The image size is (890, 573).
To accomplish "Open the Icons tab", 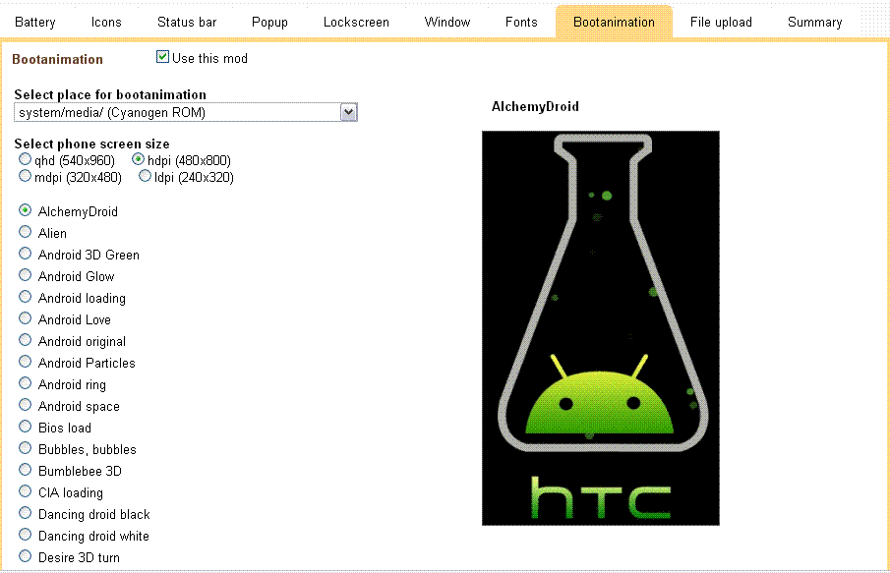I will 106,23.
